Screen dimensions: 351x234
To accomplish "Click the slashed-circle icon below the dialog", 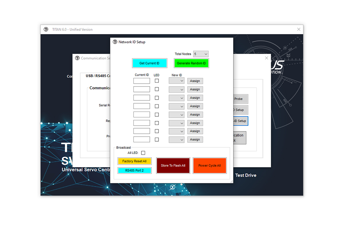I will click(x=173, y=187).
